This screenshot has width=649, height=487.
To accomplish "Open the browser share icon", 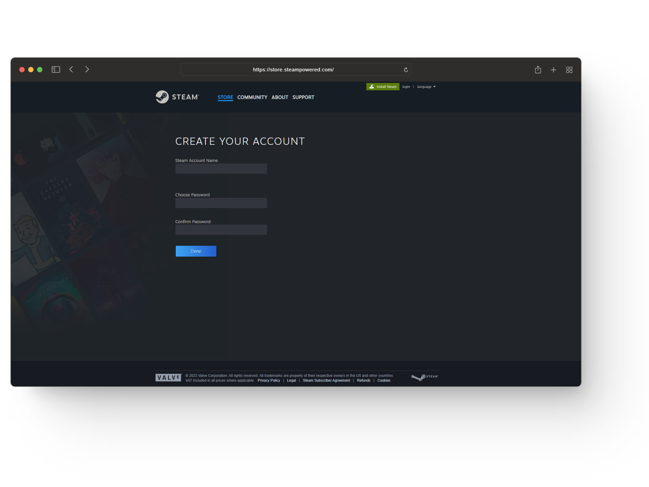I will [x=538, y=70].
